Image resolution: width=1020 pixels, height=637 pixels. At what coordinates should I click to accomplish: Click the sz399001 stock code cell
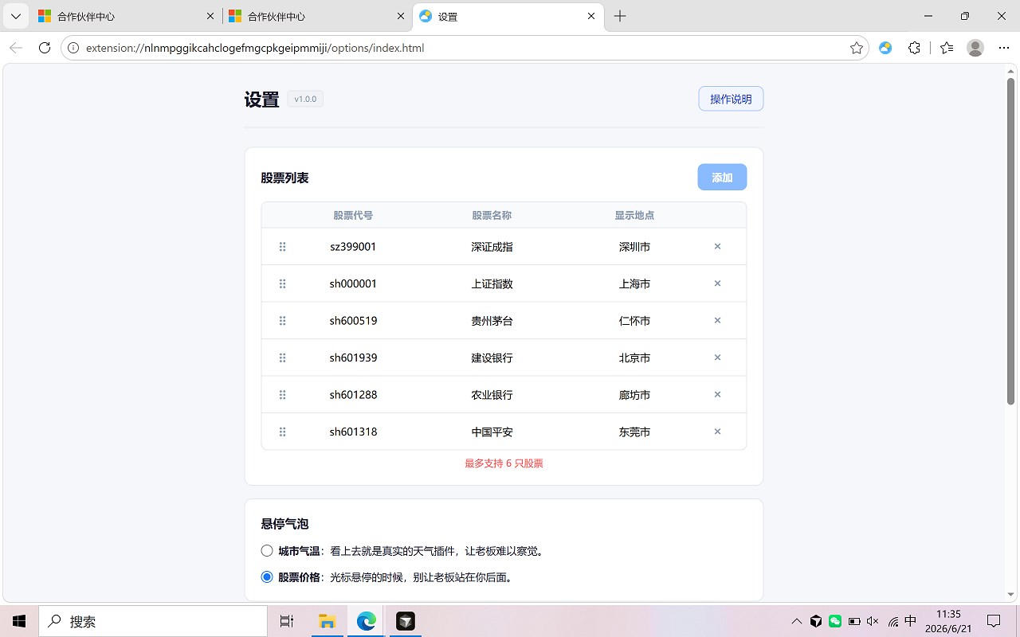[x=353, y=247]
